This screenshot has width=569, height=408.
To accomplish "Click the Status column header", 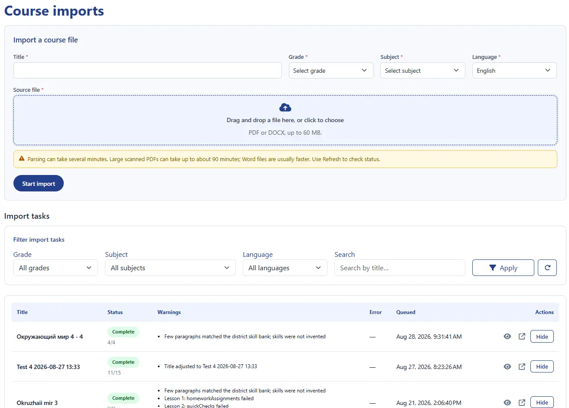I will [x=115, y=312].
